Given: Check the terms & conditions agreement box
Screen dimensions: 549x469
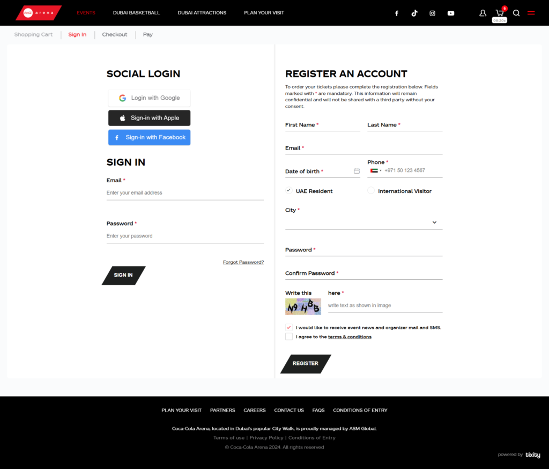Looking at the screenshot, I should coord(289,337).
